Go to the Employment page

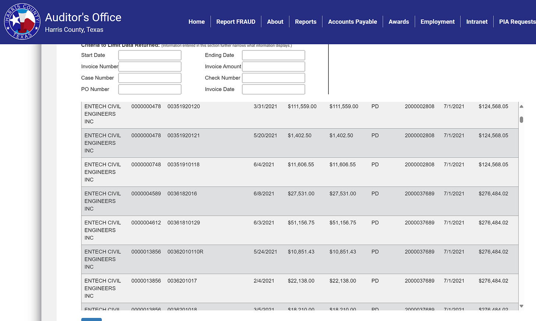tap(437, 22)
